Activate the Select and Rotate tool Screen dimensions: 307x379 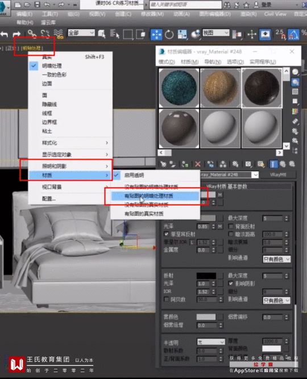point(169,35)
